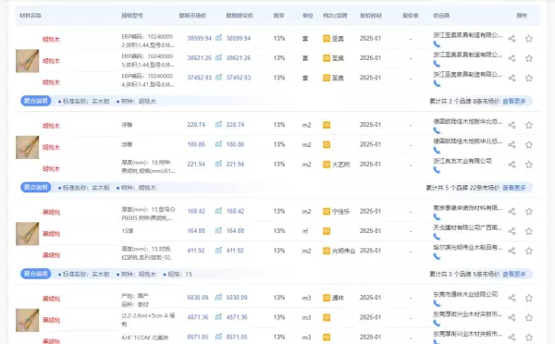Open 胡桃木 name in the 228.74 row

click(51, 126)
